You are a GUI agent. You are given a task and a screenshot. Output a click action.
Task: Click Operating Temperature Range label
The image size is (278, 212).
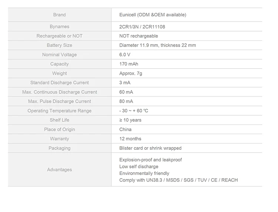tap(59, 111)
